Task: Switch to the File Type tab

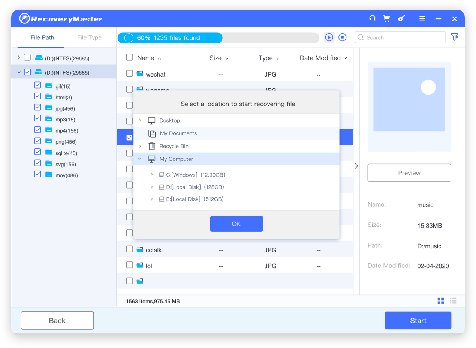Action: 89,37
